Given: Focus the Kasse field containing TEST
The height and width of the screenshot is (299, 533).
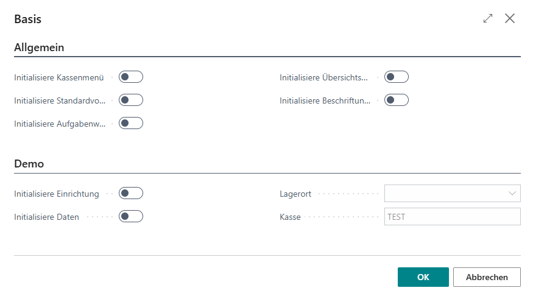Looking at the screenshot, I should [452, 217].
